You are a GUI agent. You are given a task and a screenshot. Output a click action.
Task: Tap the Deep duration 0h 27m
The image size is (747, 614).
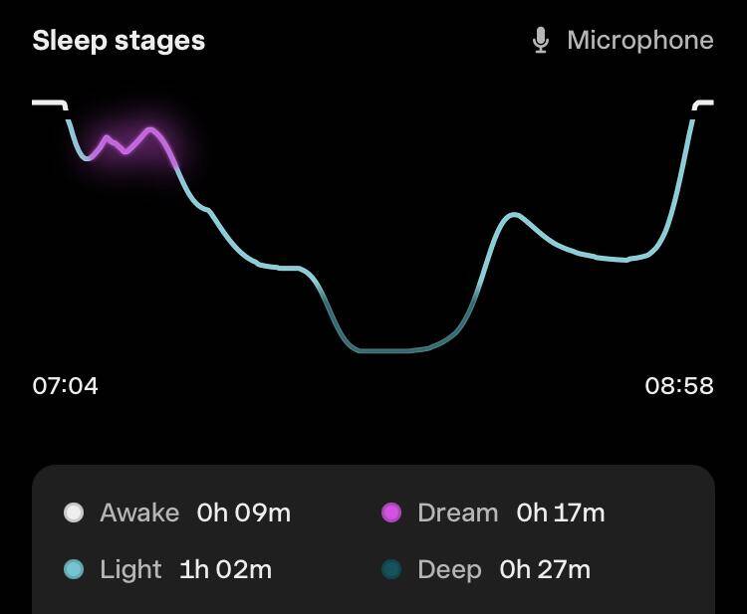pyautogui.click(x=545, y=569)
